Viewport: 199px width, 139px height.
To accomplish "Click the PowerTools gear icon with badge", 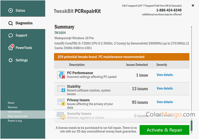I will (11, 48).
